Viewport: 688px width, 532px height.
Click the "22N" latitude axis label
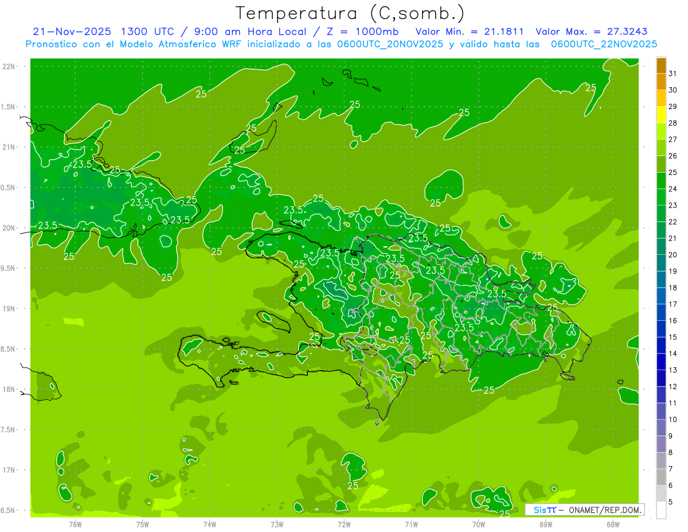coord(8,67)
